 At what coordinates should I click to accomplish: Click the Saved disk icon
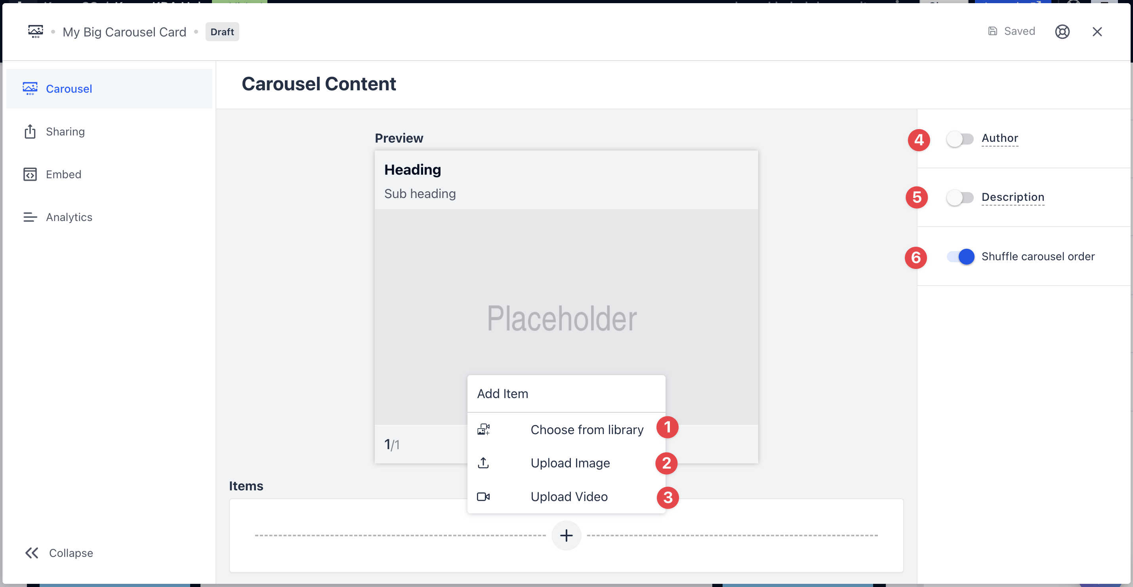tap(992, 31)
